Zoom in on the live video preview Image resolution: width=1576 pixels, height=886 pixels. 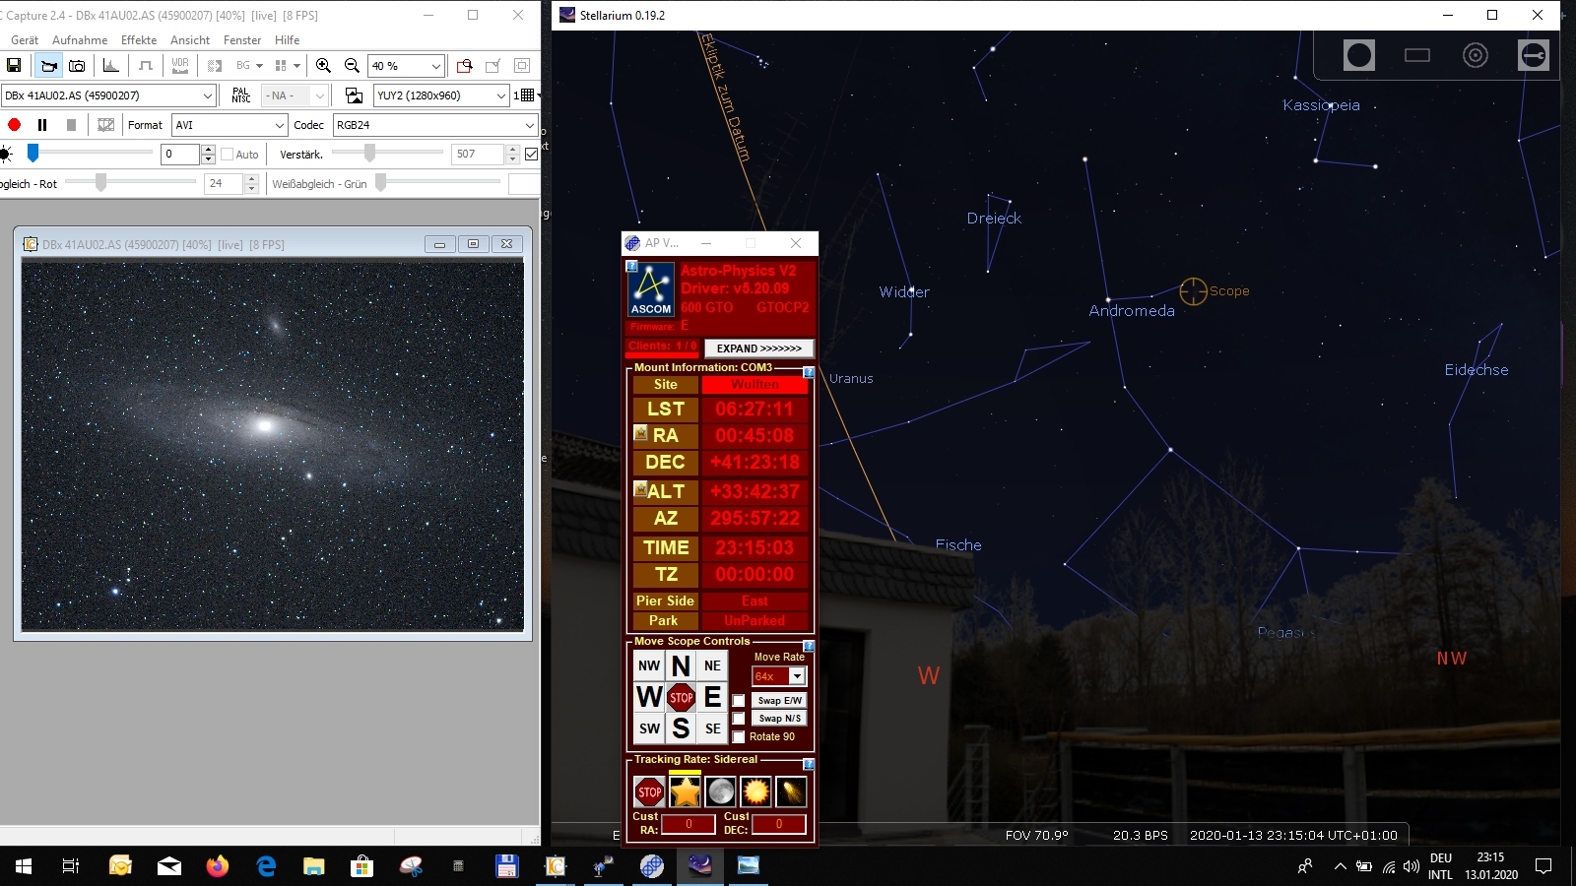(323, 66)
